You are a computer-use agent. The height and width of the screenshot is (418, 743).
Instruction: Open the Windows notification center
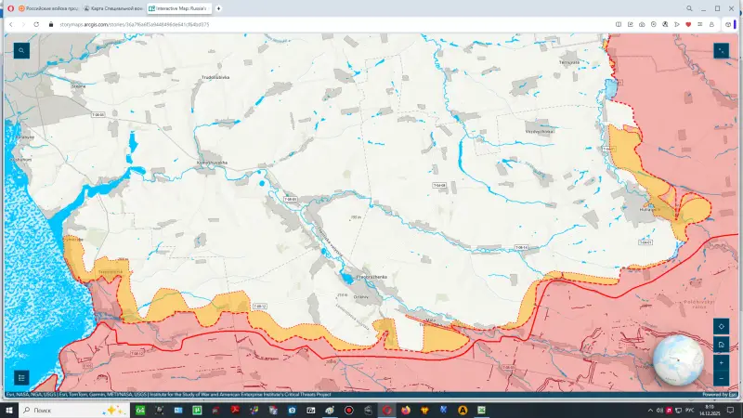pos(731,410)
